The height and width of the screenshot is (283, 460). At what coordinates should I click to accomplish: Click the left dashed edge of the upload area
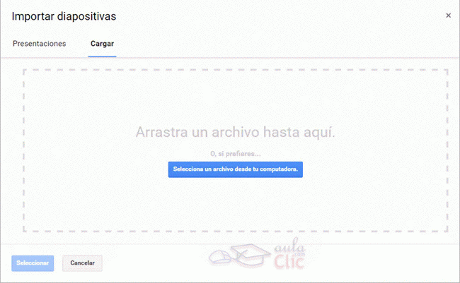pyautogui.click(x=23, y=150)
